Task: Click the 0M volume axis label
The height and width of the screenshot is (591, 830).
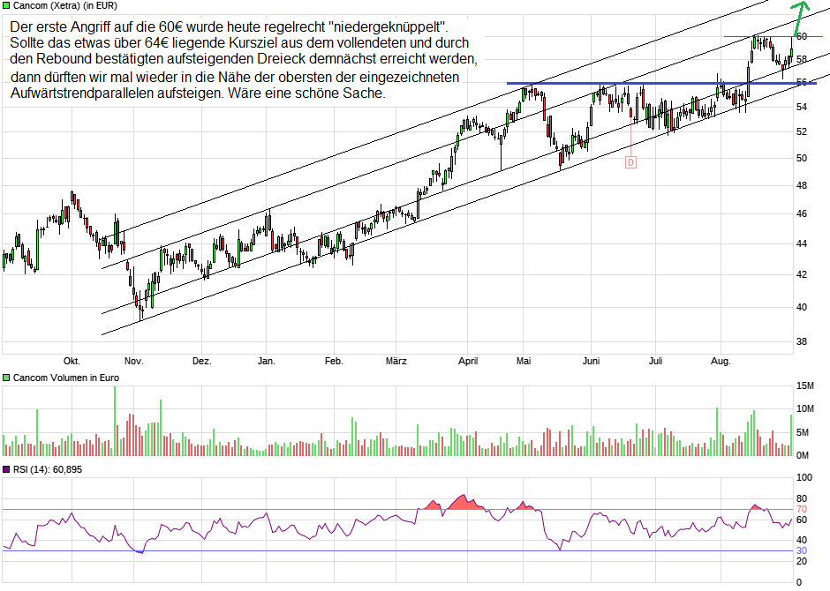Action: (803, 455)
